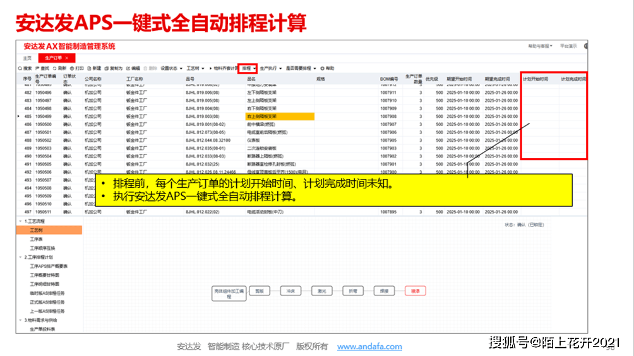Click the 序号 column header
This screenshot has width=634, height=356.
pyautogui.click(x=27, y=79)
